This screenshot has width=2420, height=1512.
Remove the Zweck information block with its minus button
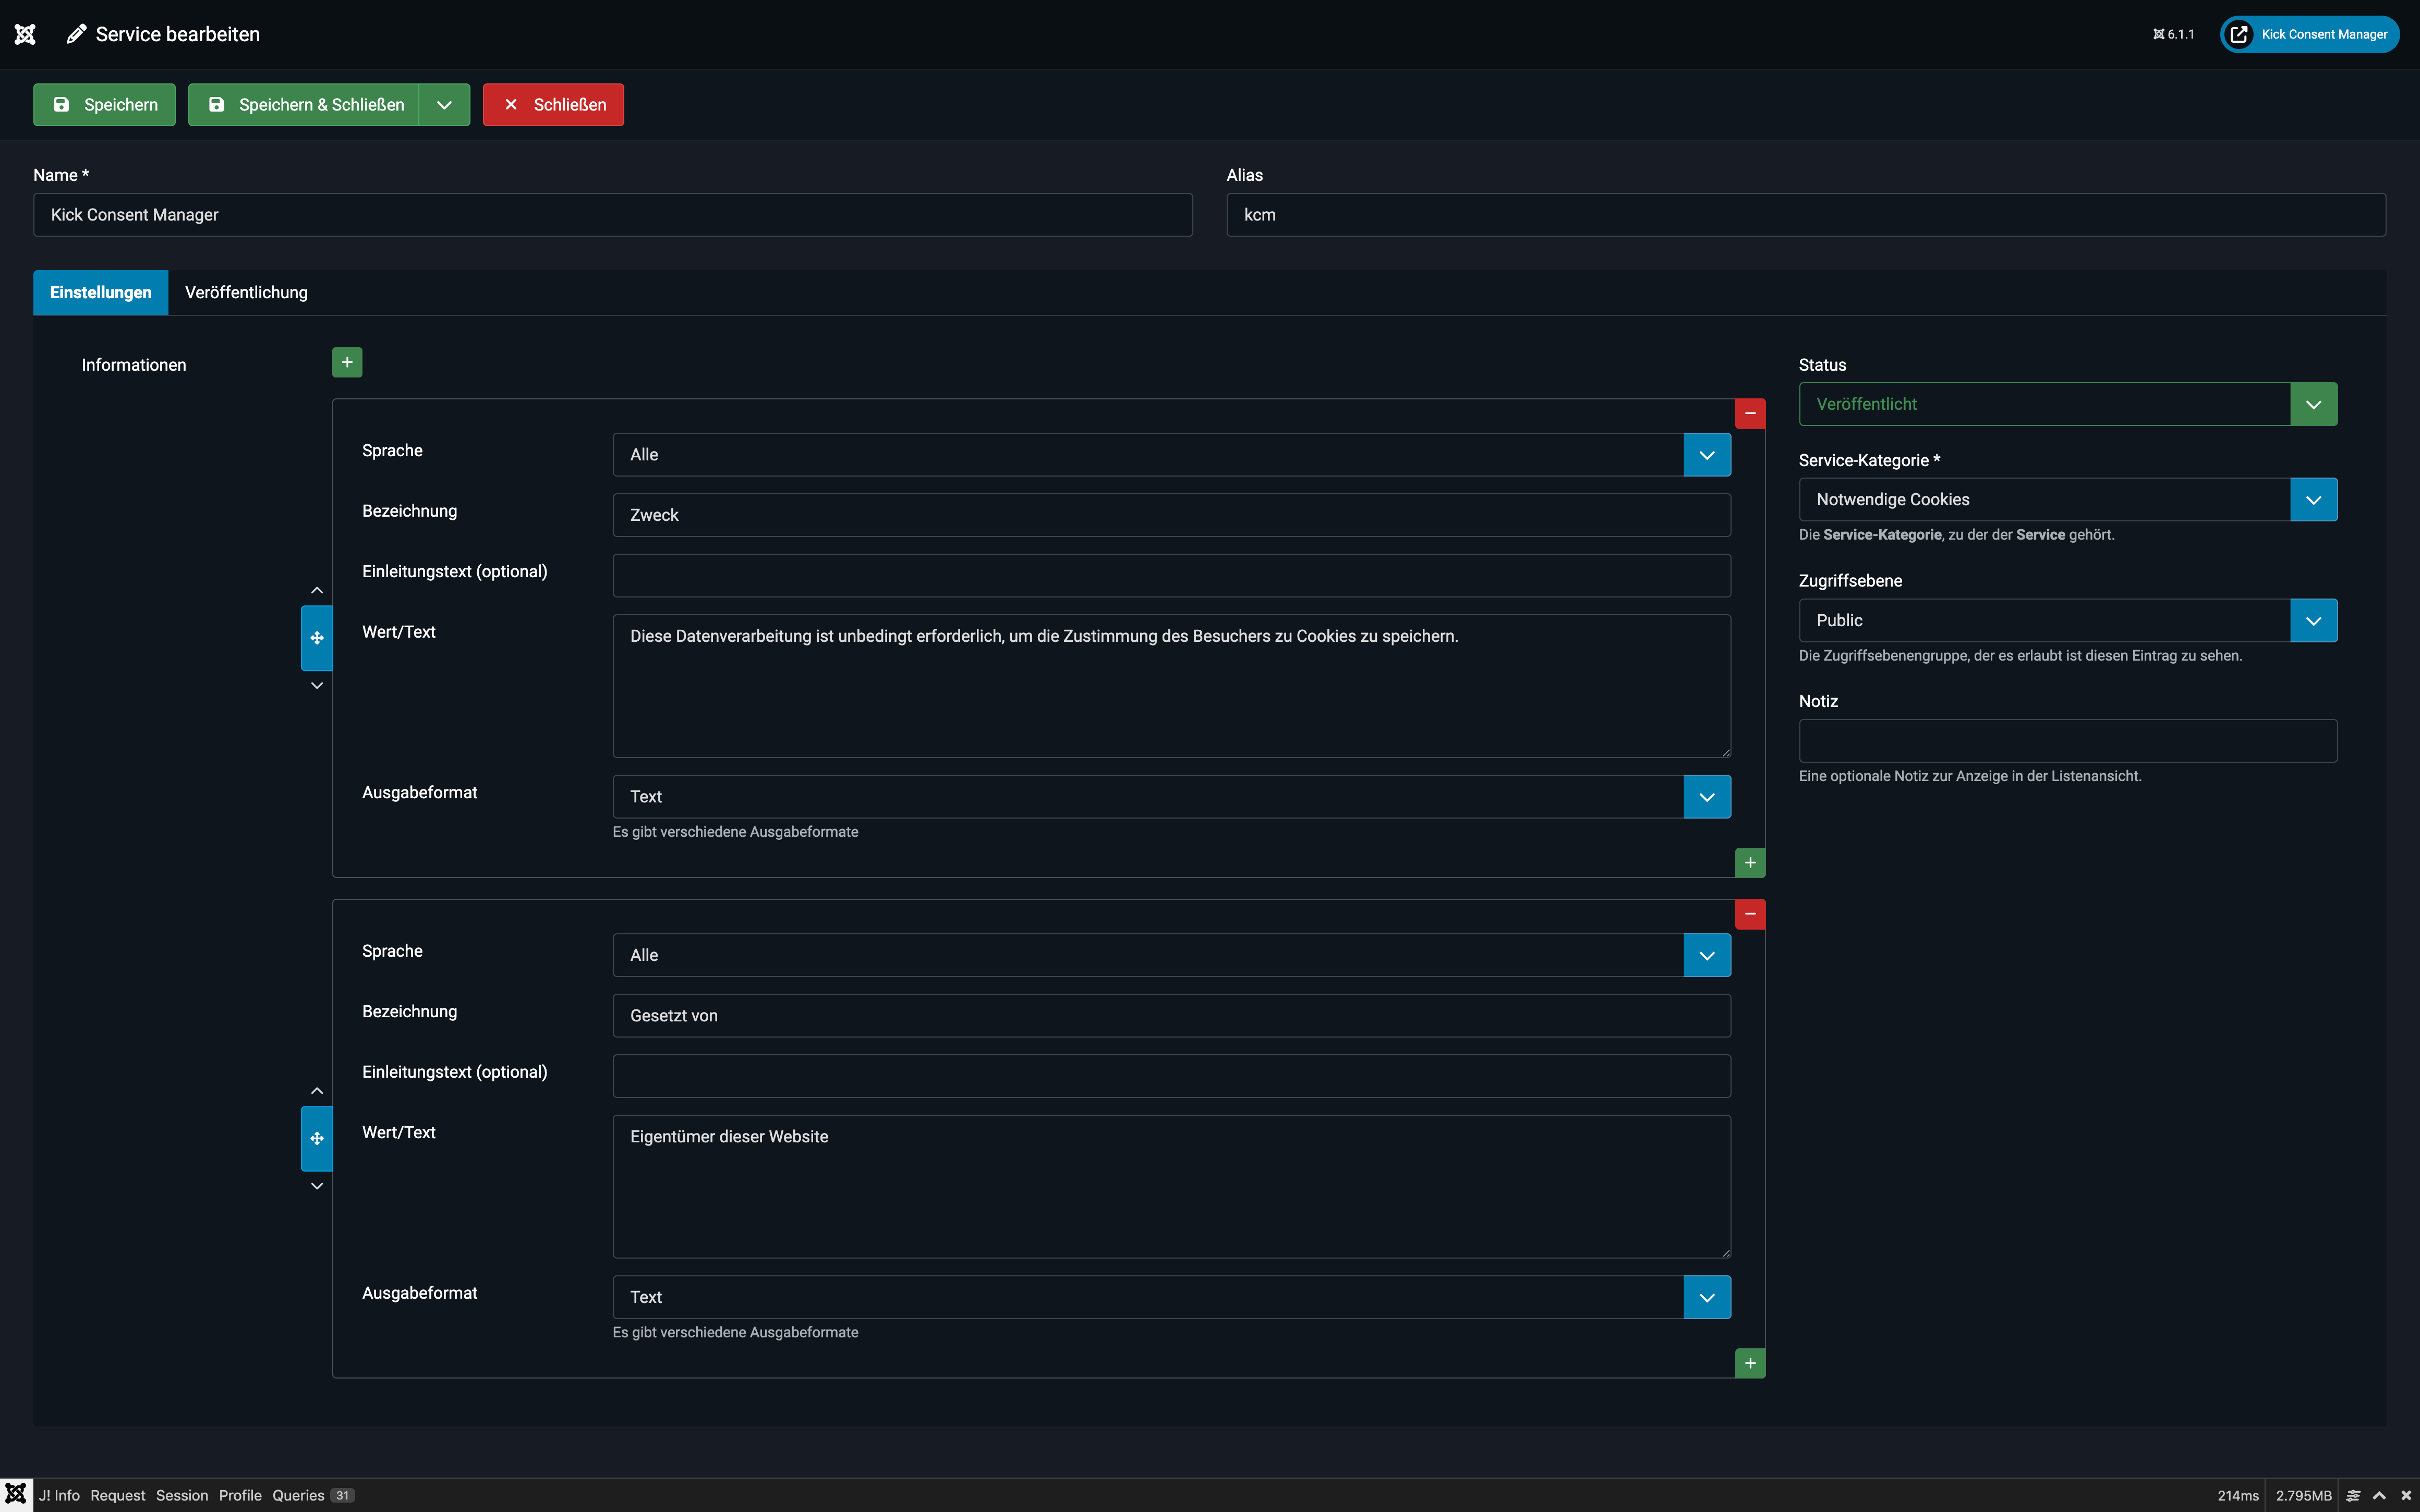point(1750,413)
